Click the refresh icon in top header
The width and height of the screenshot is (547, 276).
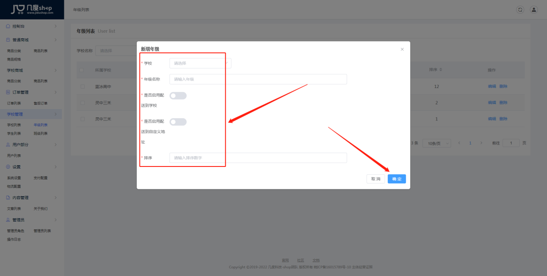[520, 9]
